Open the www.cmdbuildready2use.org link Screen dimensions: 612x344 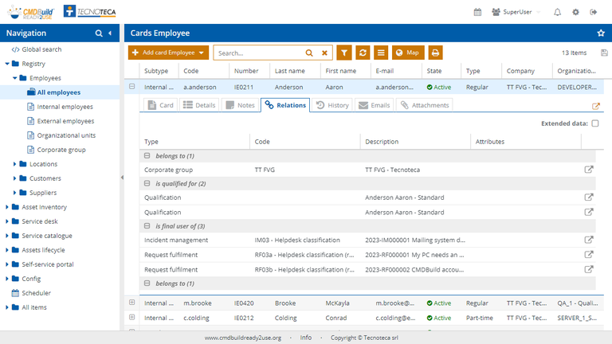point(243,338)
